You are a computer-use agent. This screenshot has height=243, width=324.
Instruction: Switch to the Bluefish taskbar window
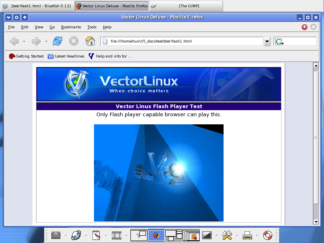pos(37,6)
